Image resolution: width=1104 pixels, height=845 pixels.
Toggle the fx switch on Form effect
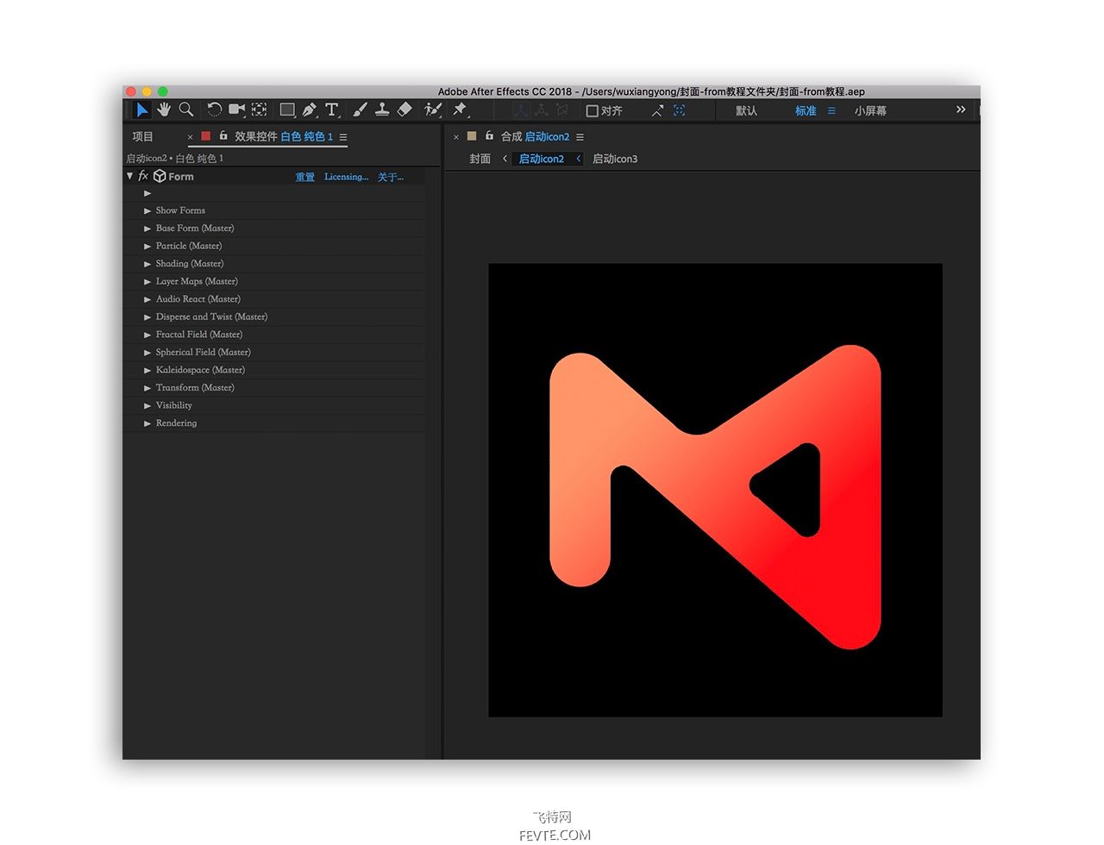tap(143, 176)
